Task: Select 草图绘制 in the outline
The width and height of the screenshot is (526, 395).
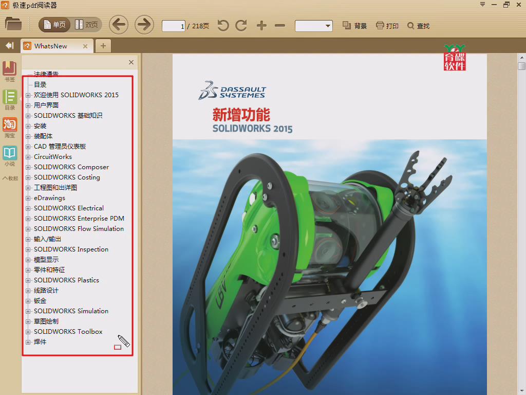Action: click(x=46, y=321)
